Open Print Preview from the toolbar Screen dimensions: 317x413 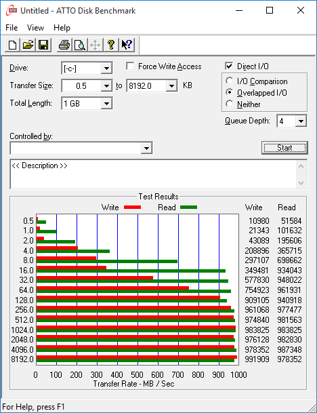(x=80, y=45)
